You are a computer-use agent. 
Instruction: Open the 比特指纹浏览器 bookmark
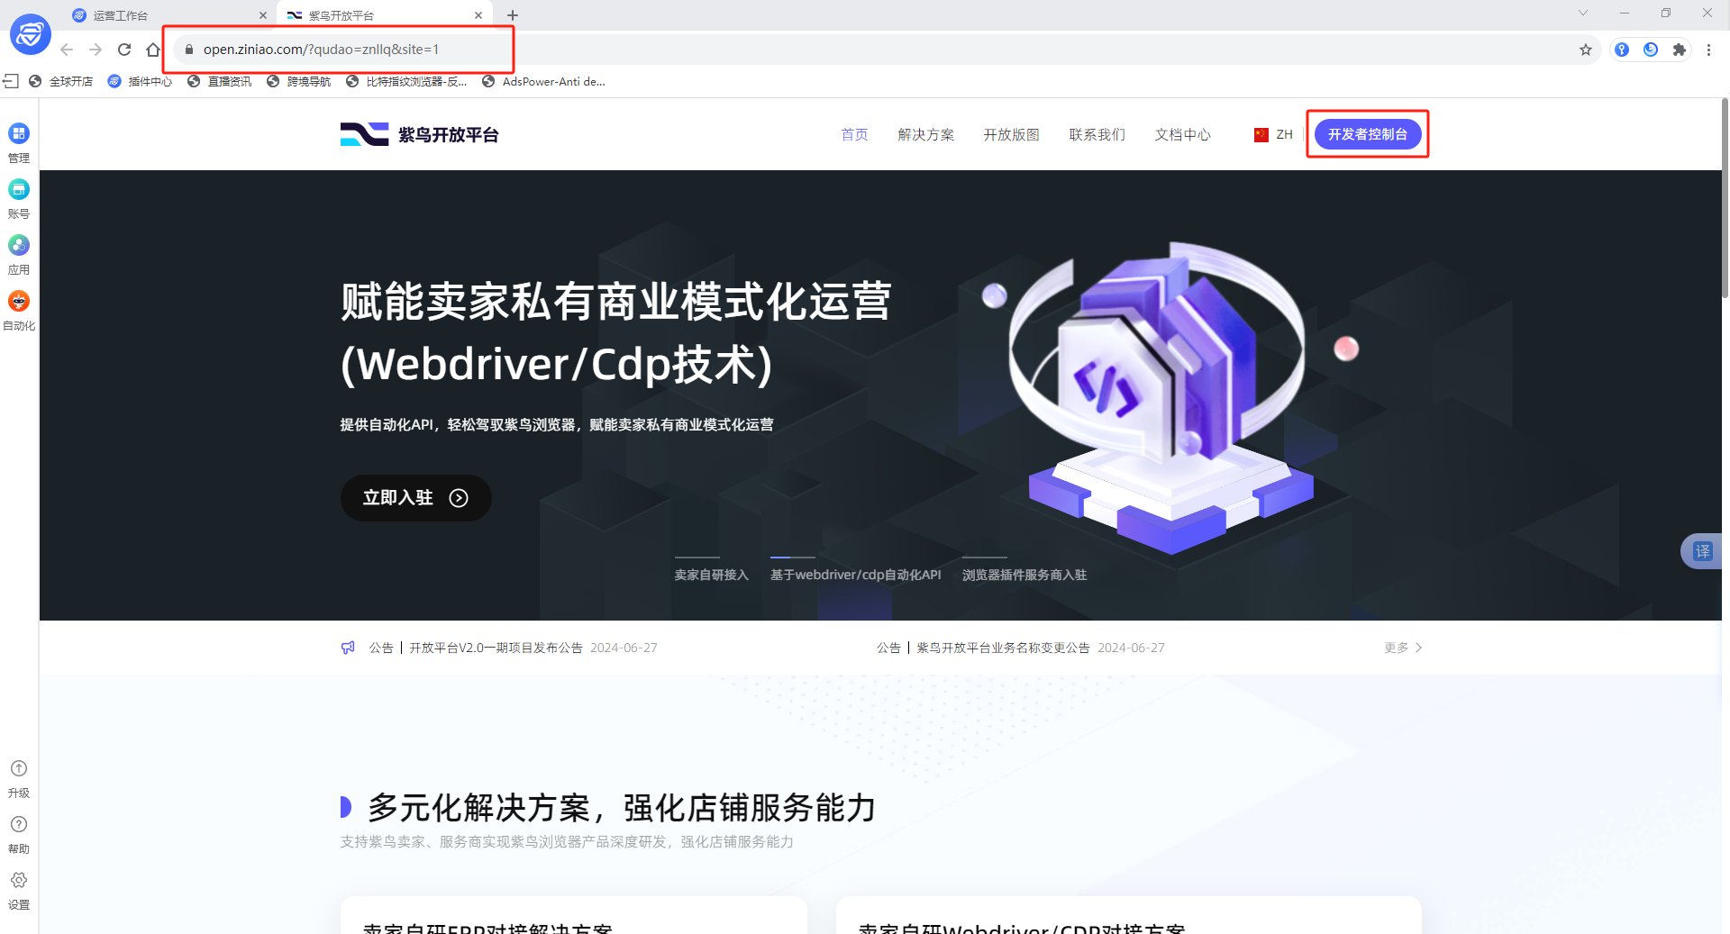pos(406,81)
